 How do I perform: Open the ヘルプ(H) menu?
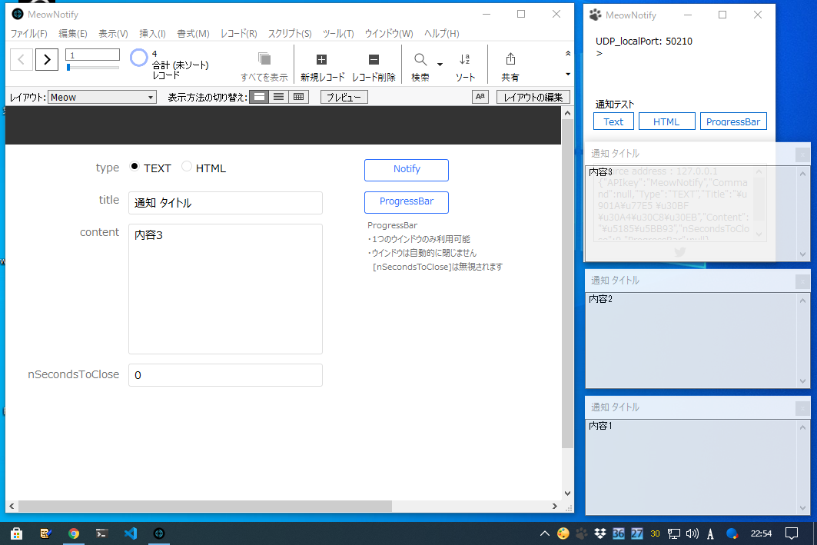(x=441, y=33)
